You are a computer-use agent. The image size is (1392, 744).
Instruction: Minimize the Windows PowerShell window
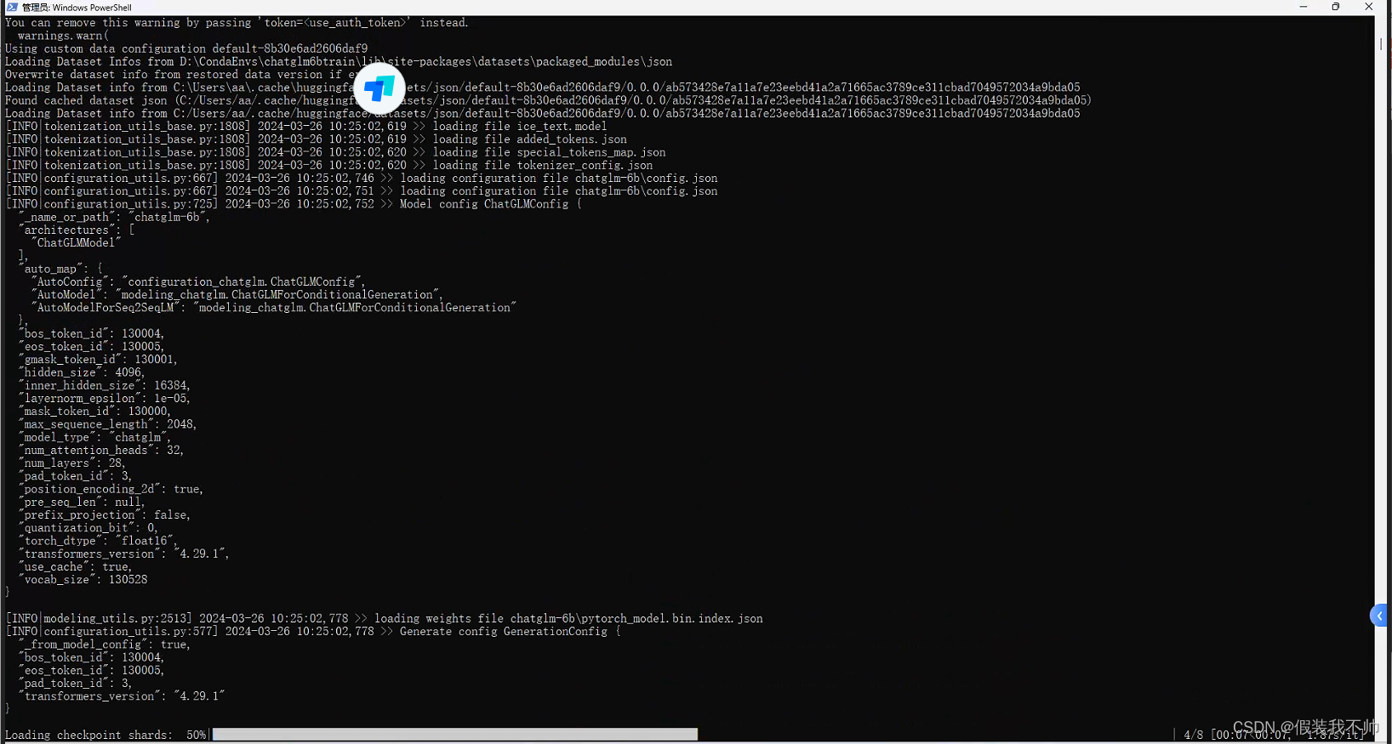[1303, 7]
